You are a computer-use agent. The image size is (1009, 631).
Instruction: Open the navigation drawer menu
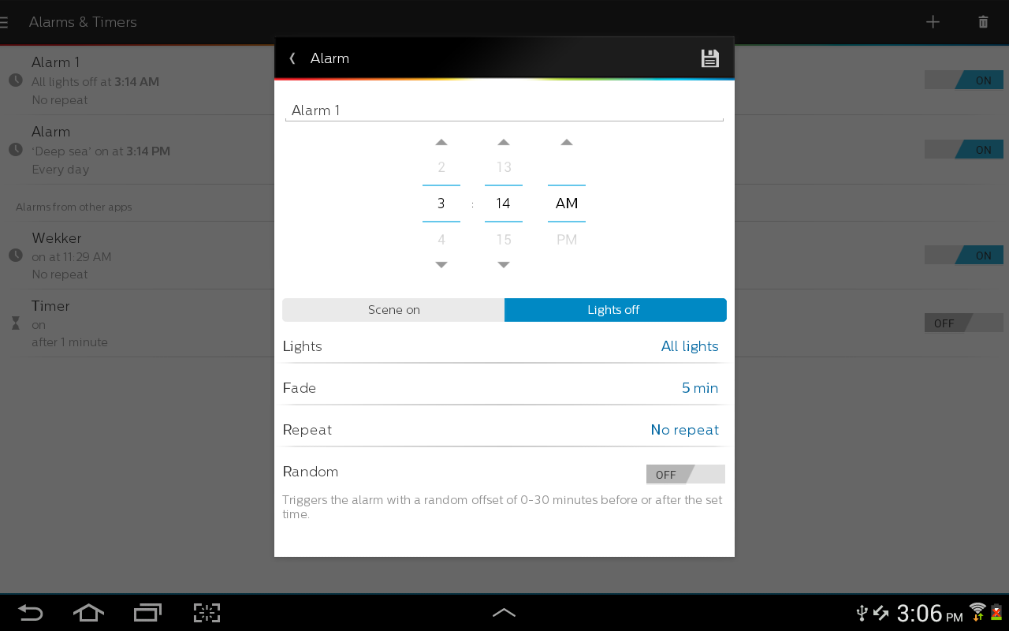pyautogui.click(x=5, y=22)
